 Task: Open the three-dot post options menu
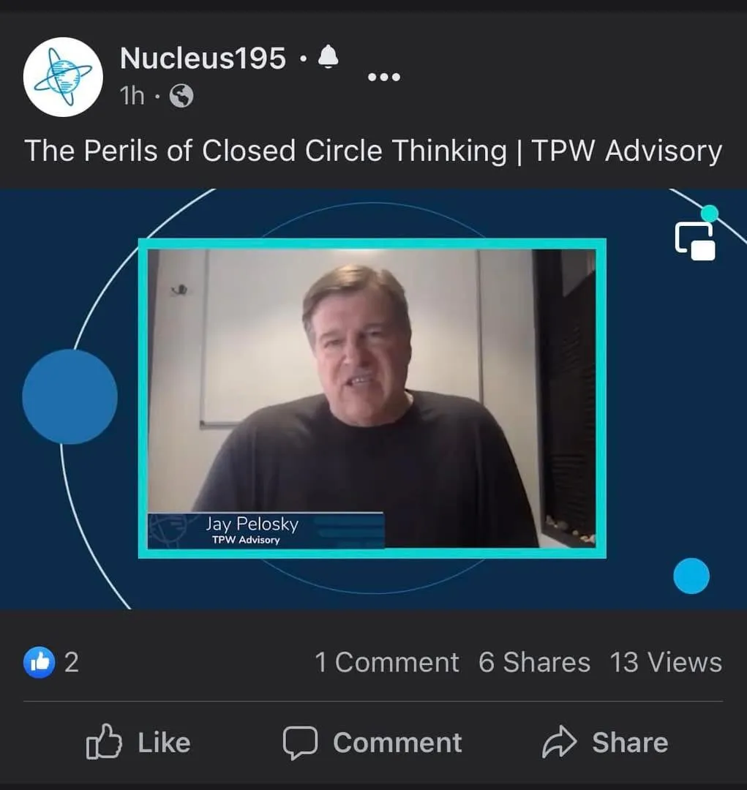(384, 77)
